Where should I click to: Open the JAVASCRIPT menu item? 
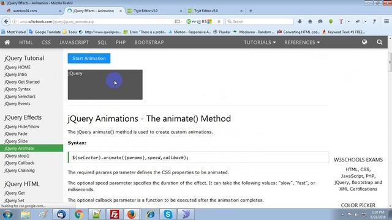click(x=74, y=42)
